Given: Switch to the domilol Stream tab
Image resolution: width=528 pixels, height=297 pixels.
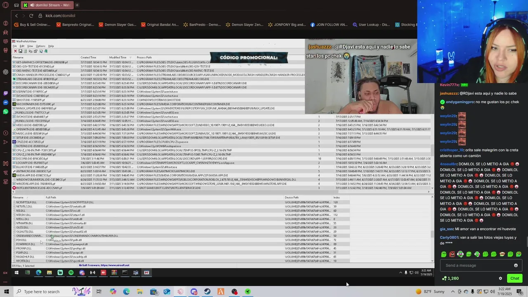Looking at the screenshot, I should coord(47,5).
